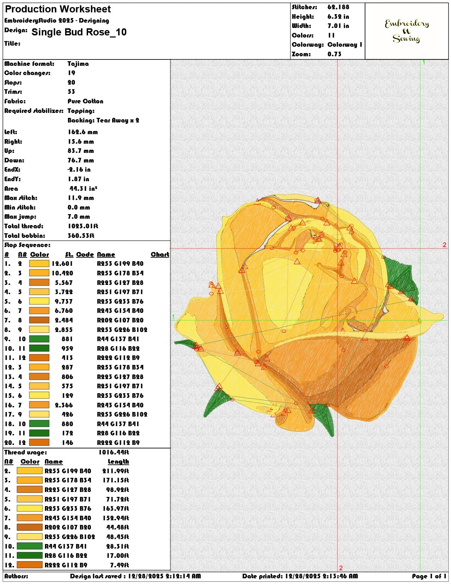Click the Max stitch value '11.9 mm'
451x584 pixels.
coord(81,198)
